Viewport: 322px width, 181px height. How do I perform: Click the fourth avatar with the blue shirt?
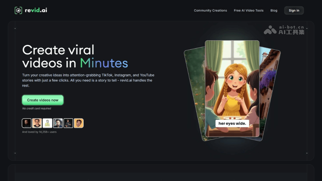(x=58, y=123)
